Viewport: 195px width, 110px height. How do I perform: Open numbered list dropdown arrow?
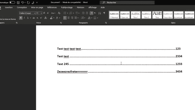tap(73, 13)
